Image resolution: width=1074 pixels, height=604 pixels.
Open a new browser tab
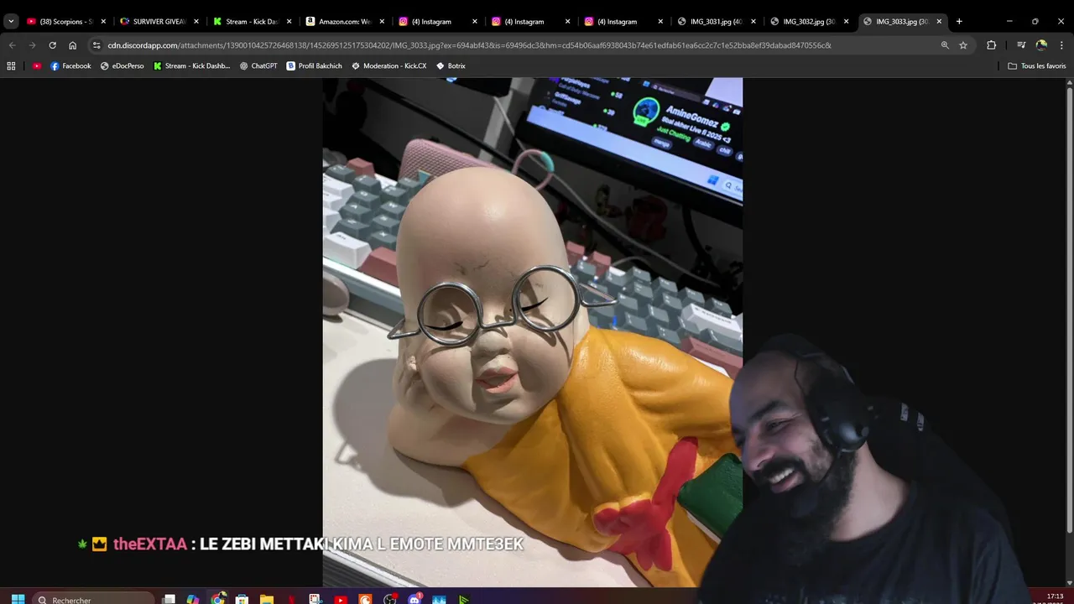tap(959, 21)
